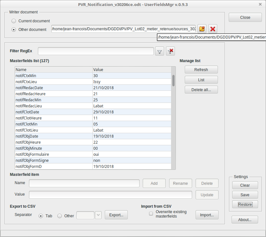266x237 pixels.
Task: Select the notifCtxMin row
Action: [x=93, y=76]
